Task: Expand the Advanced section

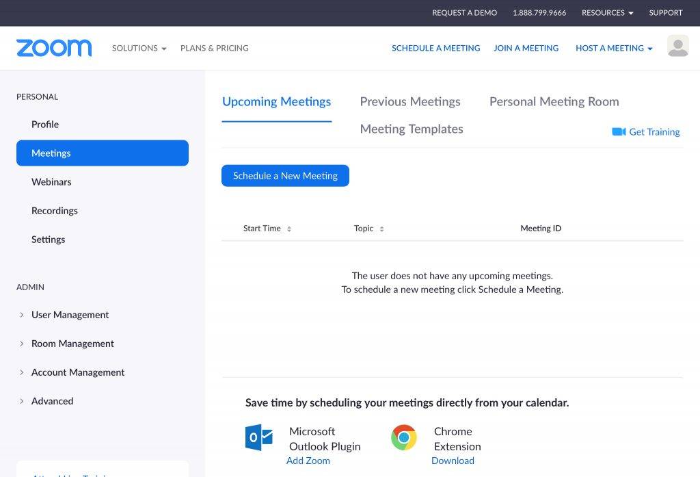Action: tap(52, 401)
